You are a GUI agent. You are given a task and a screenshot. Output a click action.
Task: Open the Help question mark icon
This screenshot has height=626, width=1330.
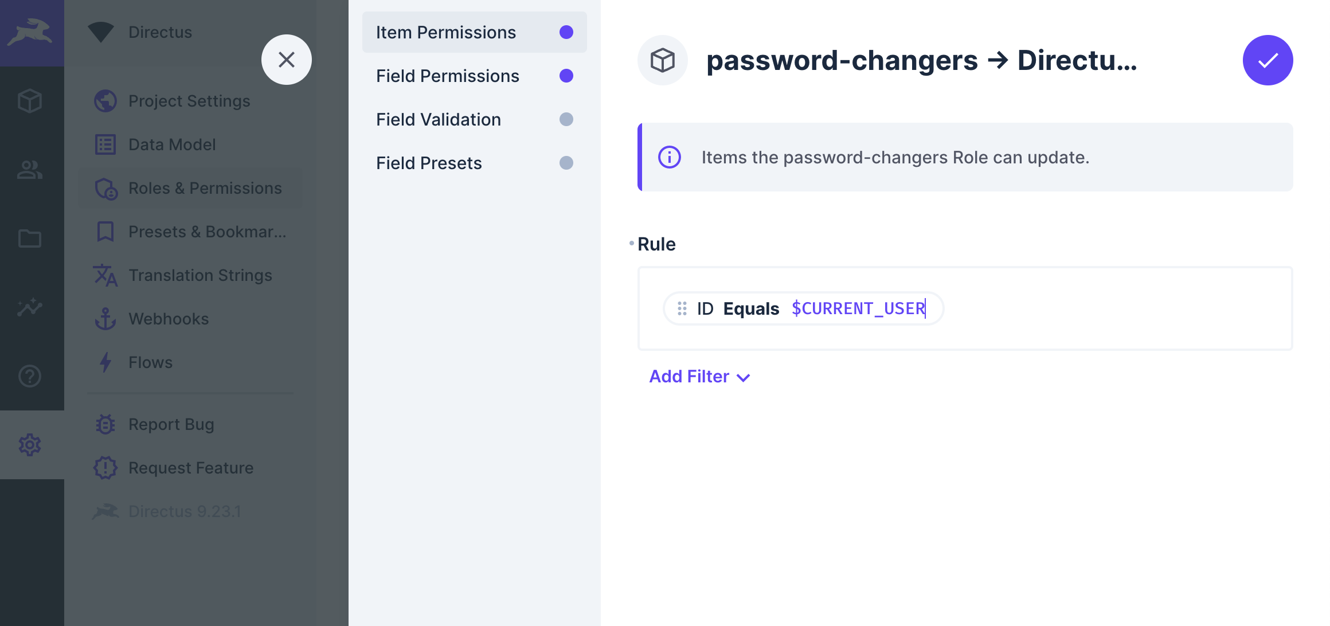[30, 376]
